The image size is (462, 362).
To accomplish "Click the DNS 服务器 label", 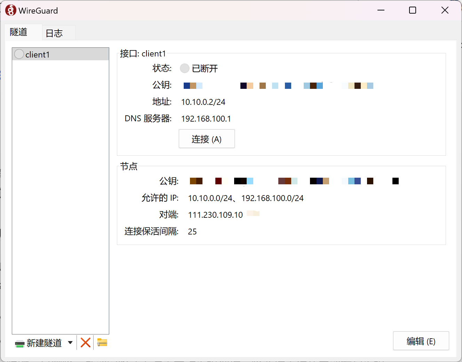I will [x=148, y=118].
